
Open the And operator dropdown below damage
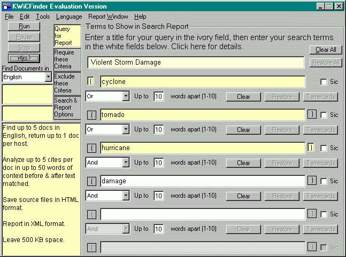[x=126, y=196]
